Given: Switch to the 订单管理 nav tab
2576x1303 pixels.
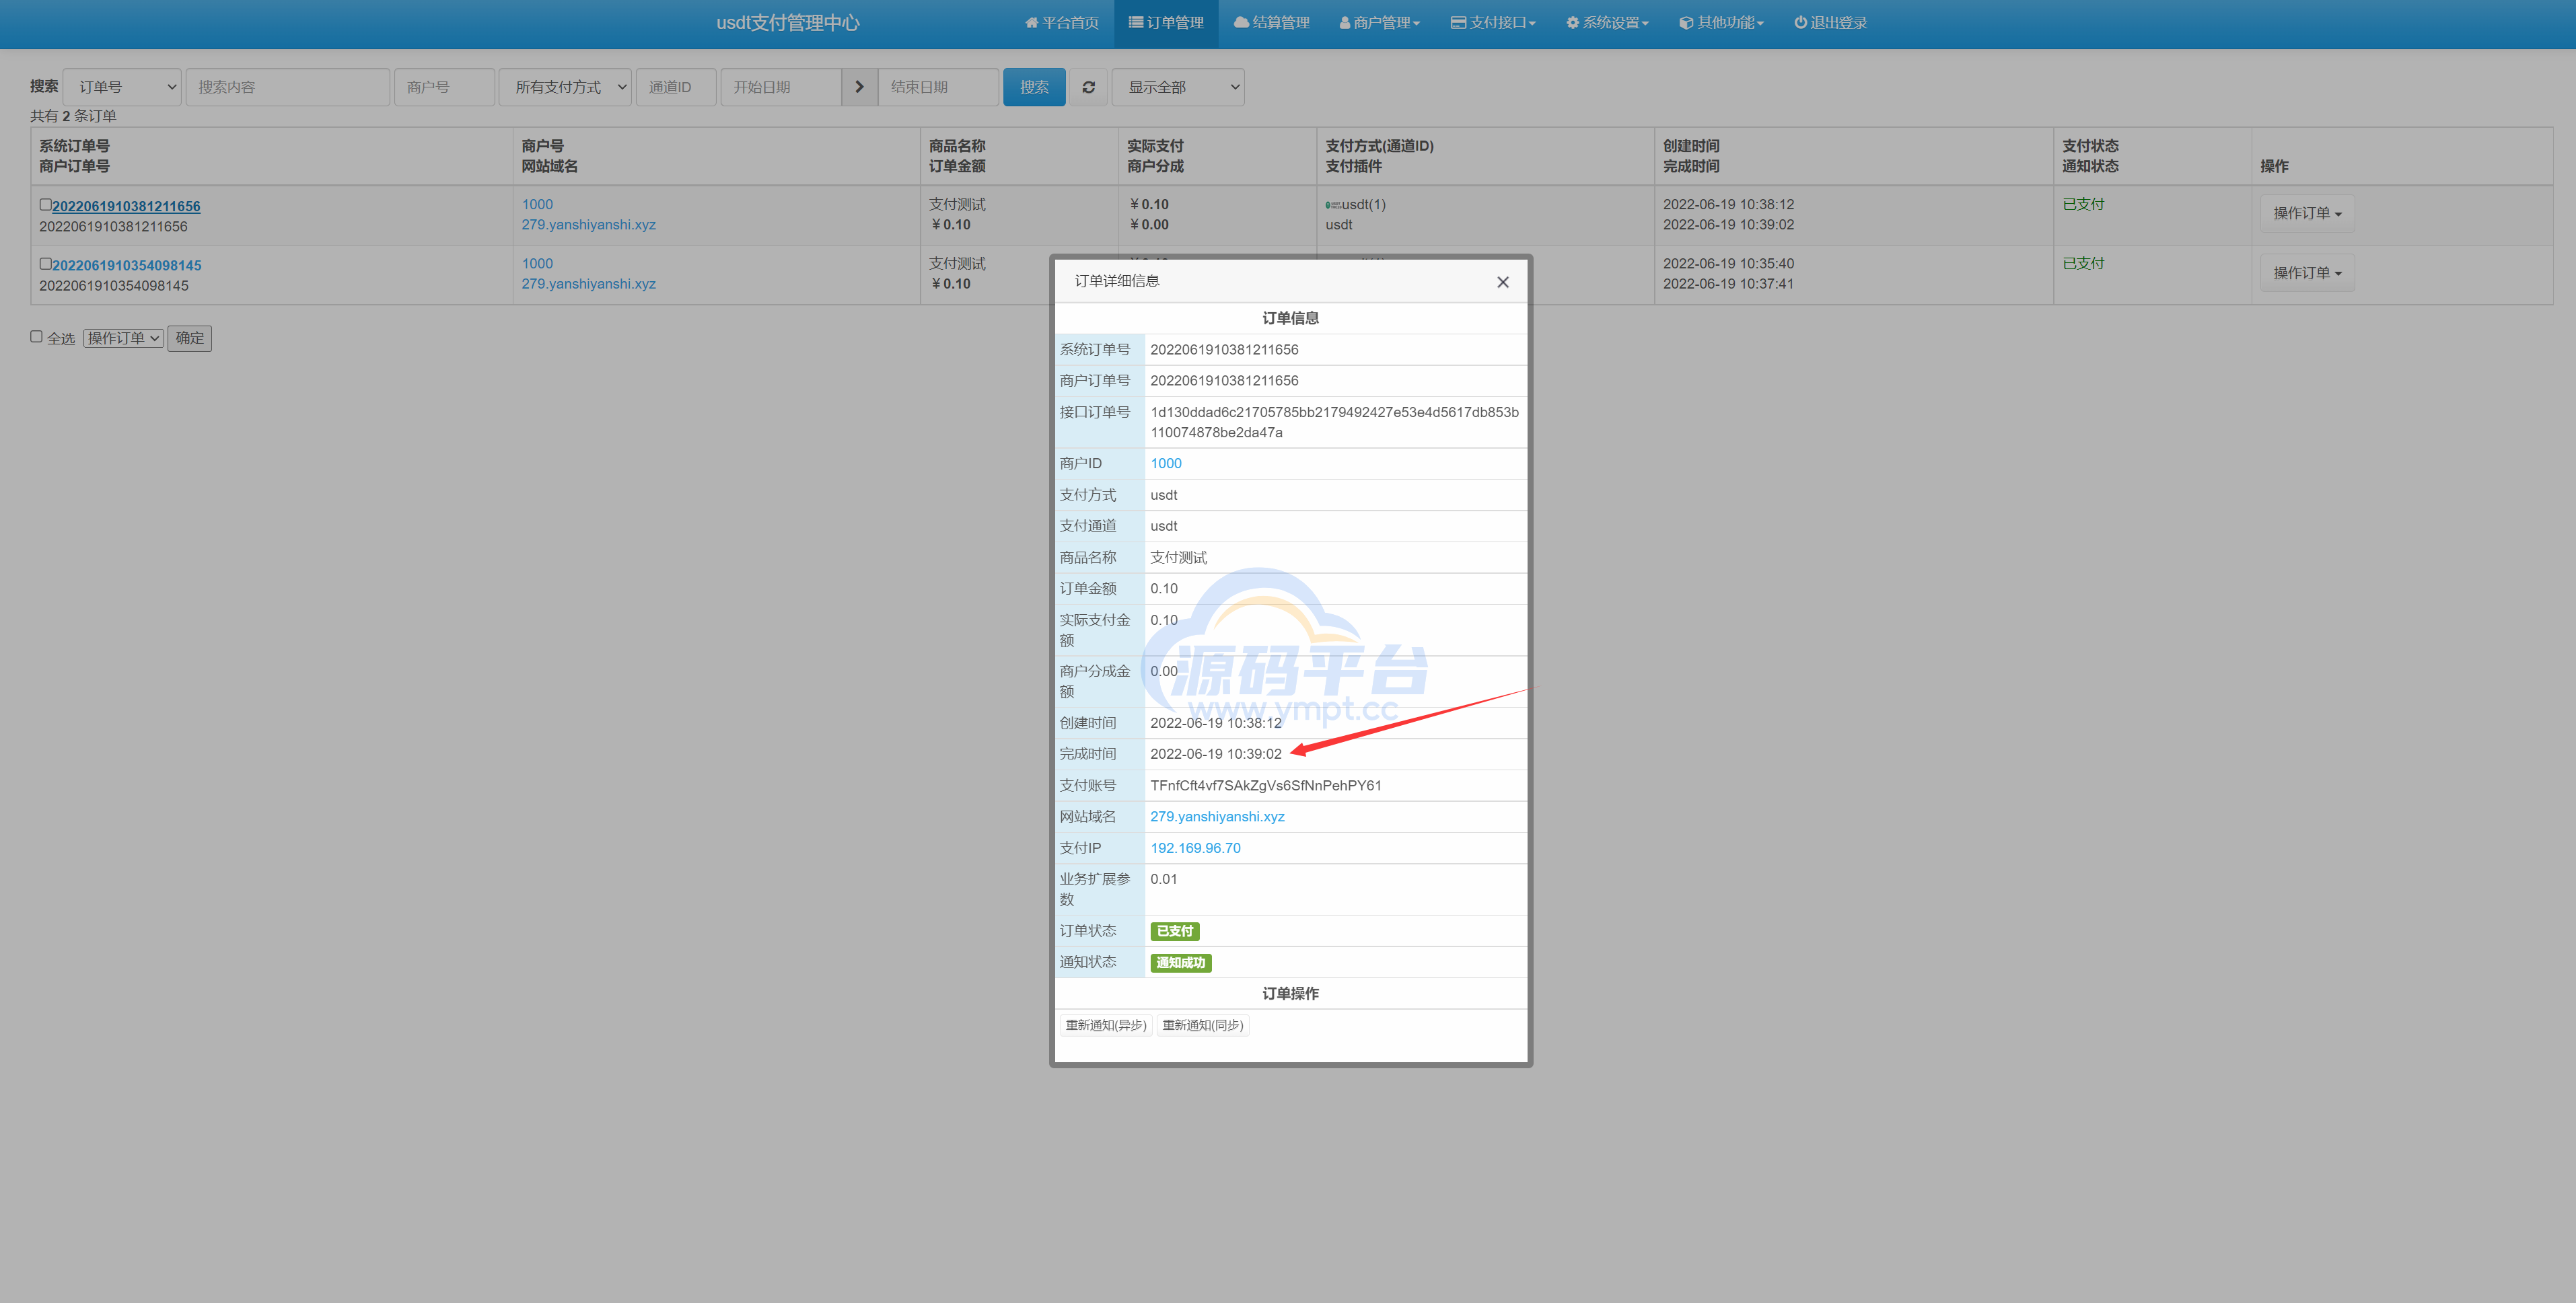Looking at the screenshot, I should pos(1166,22).
